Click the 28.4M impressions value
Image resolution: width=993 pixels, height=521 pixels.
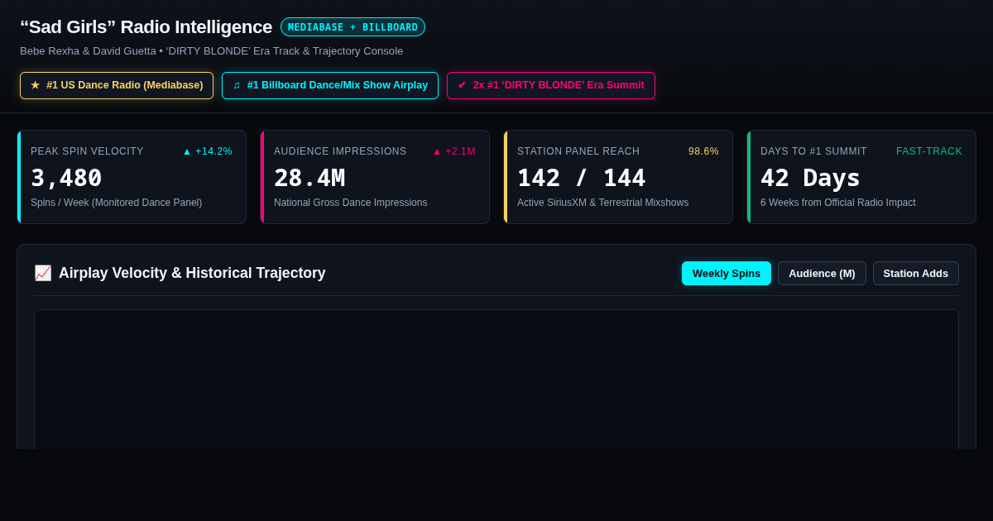309,178
